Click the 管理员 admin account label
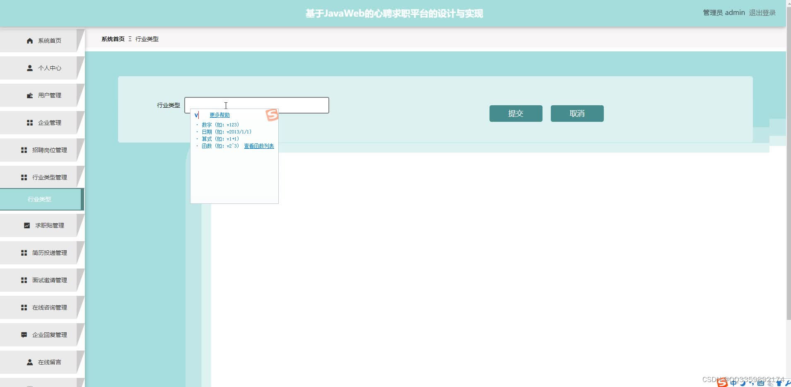Viewport: 791px width, 387px height. coord(724,13)
